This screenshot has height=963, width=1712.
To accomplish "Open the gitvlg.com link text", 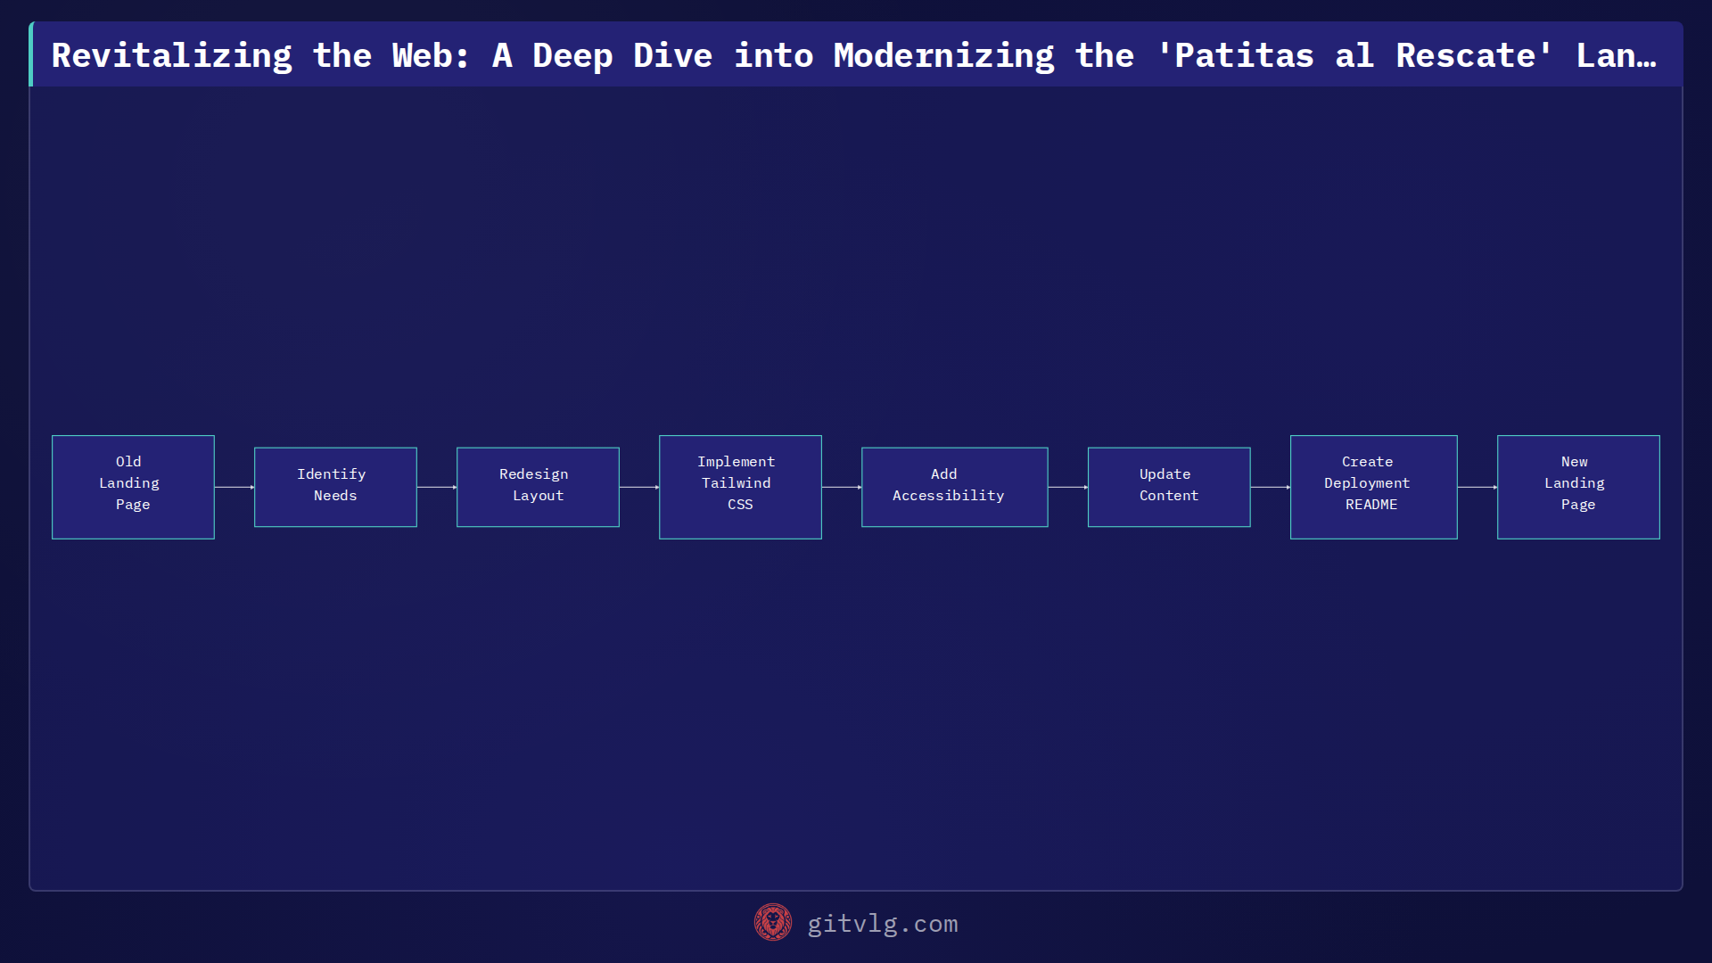I will pyautogui.click(x=883, y=924).
